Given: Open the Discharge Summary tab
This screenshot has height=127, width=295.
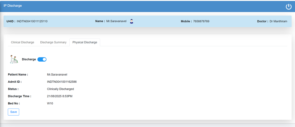Looking at the screenshot, I should (x=53, y=42).
